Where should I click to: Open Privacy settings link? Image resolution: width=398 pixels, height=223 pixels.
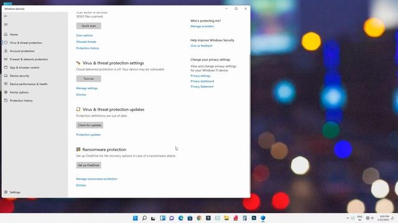coord(200,76)
